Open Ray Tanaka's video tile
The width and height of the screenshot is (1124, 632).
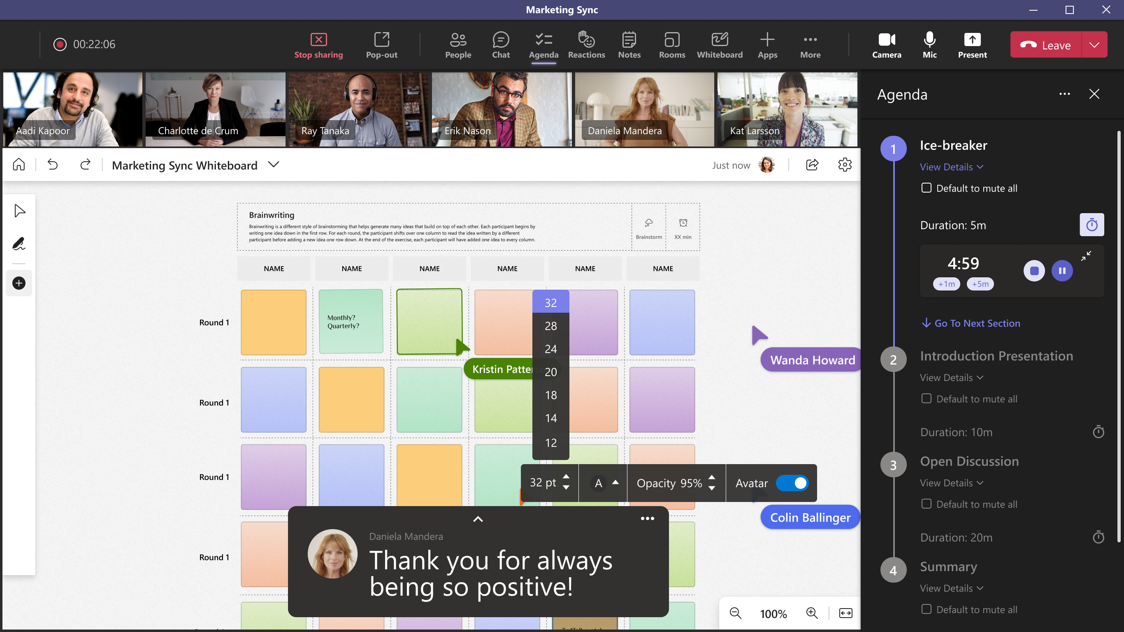tap(358, 109)
